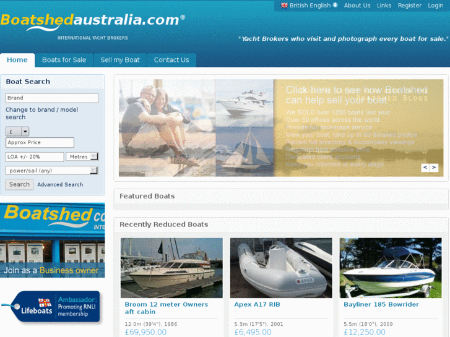This screenshot has width=450, height=337.
Task: Click the '5.3m (17'5"), 2001' details text
Action: point(259,324)
